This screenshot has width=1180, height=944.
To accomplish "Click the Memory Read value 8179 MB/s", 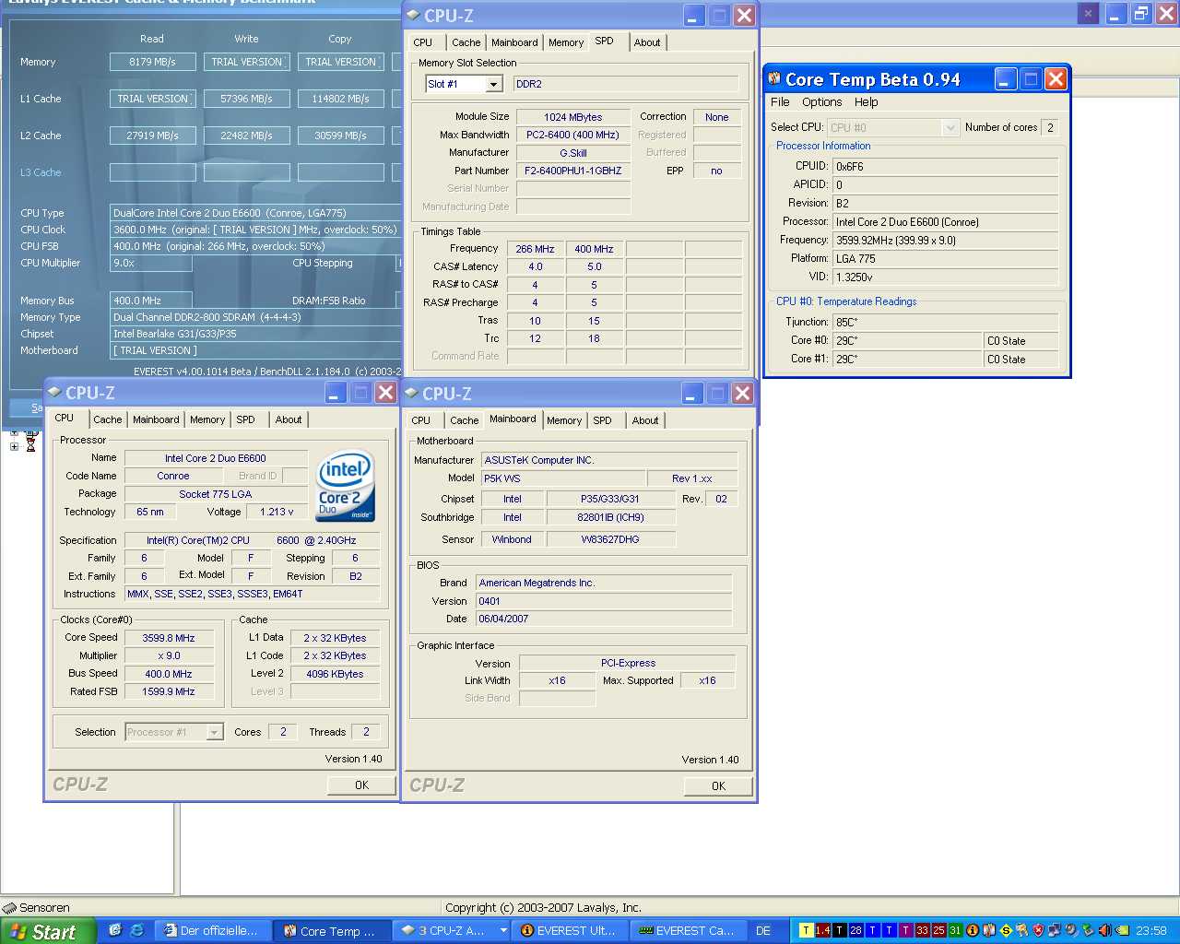I will (x=152, y=62).
